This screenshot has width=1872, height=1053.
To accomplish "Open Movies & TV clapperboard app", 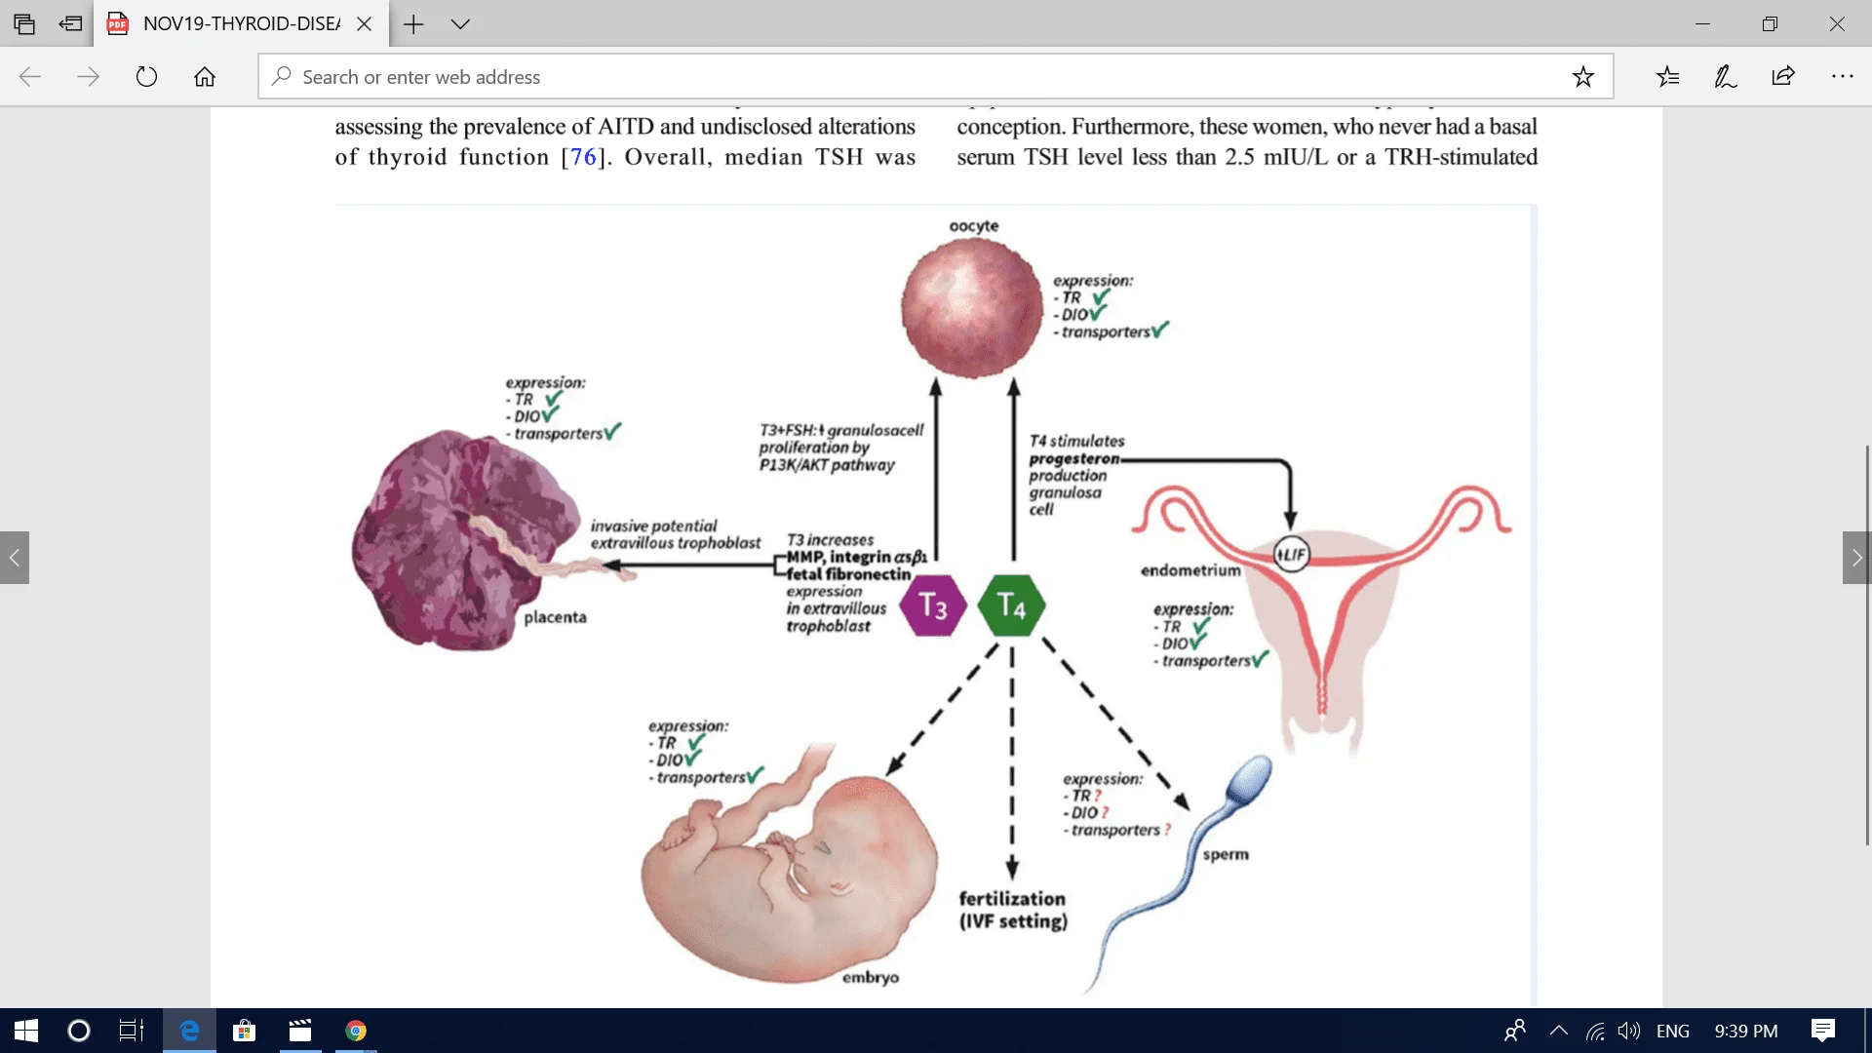I will click(300, 1031).
